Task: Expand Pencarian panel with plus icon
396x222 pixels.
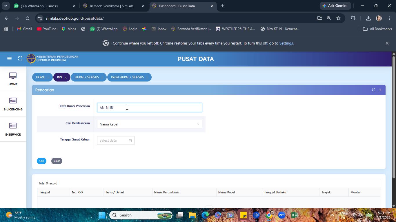Action: 380,90
